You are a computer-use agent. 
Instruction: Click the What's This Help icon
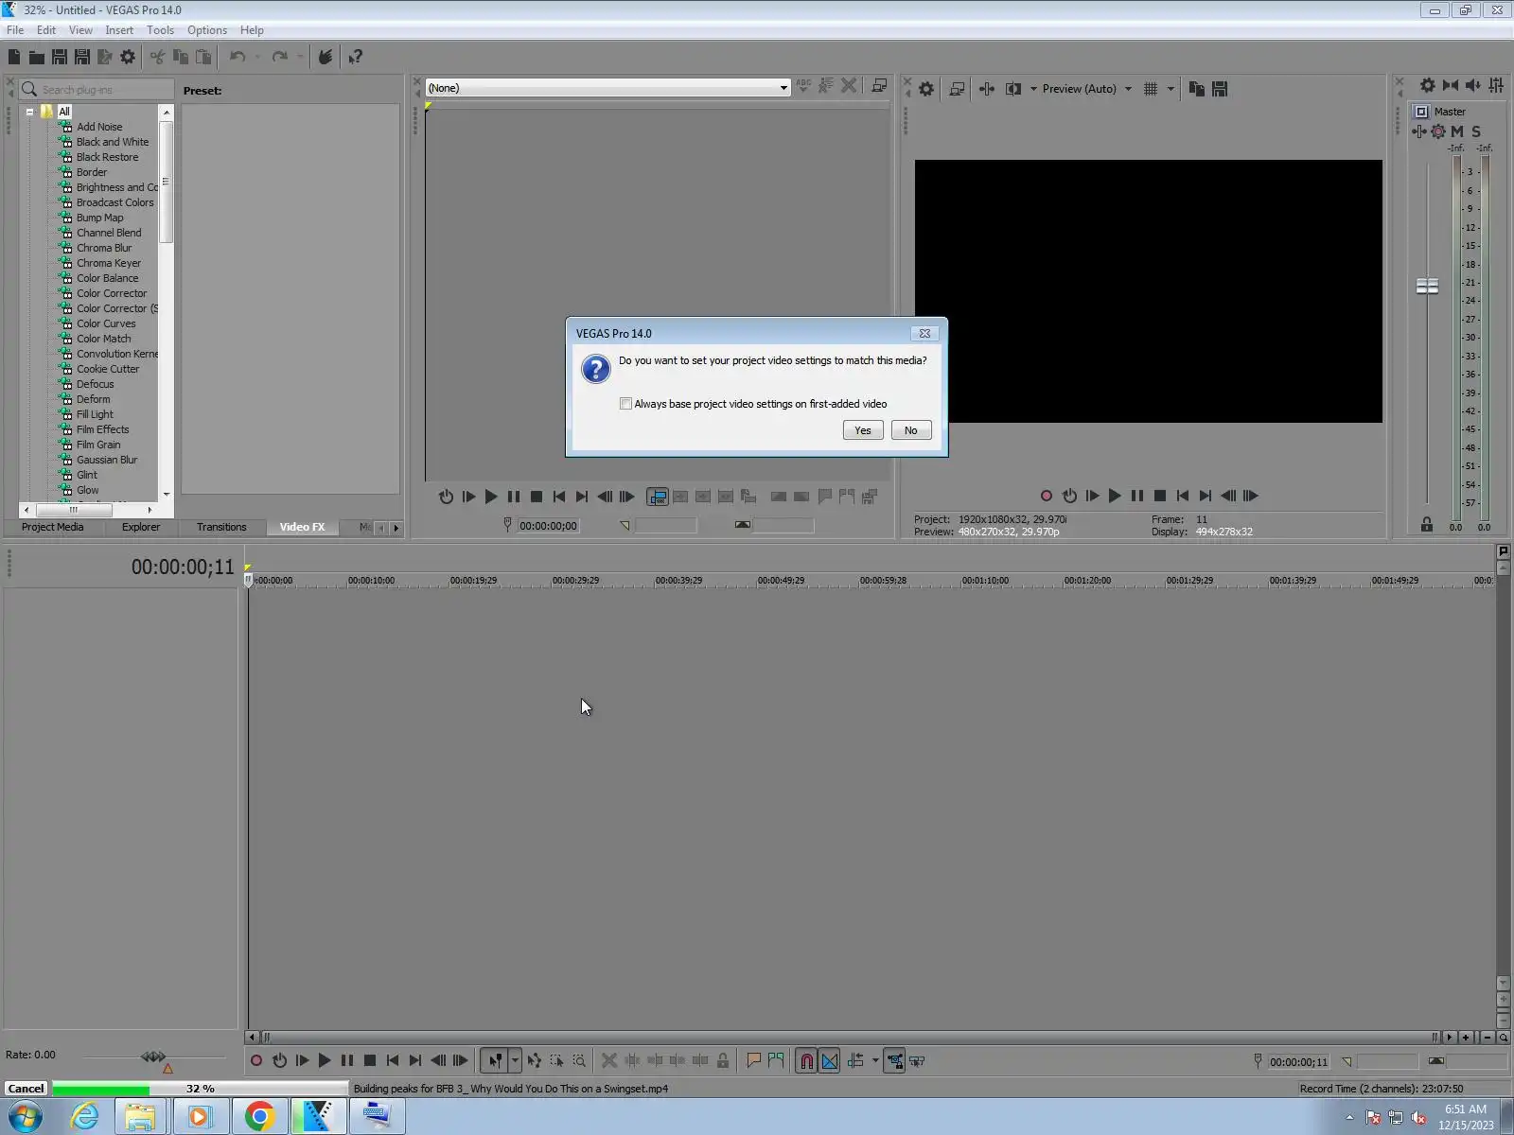click(x=356, y=58)
